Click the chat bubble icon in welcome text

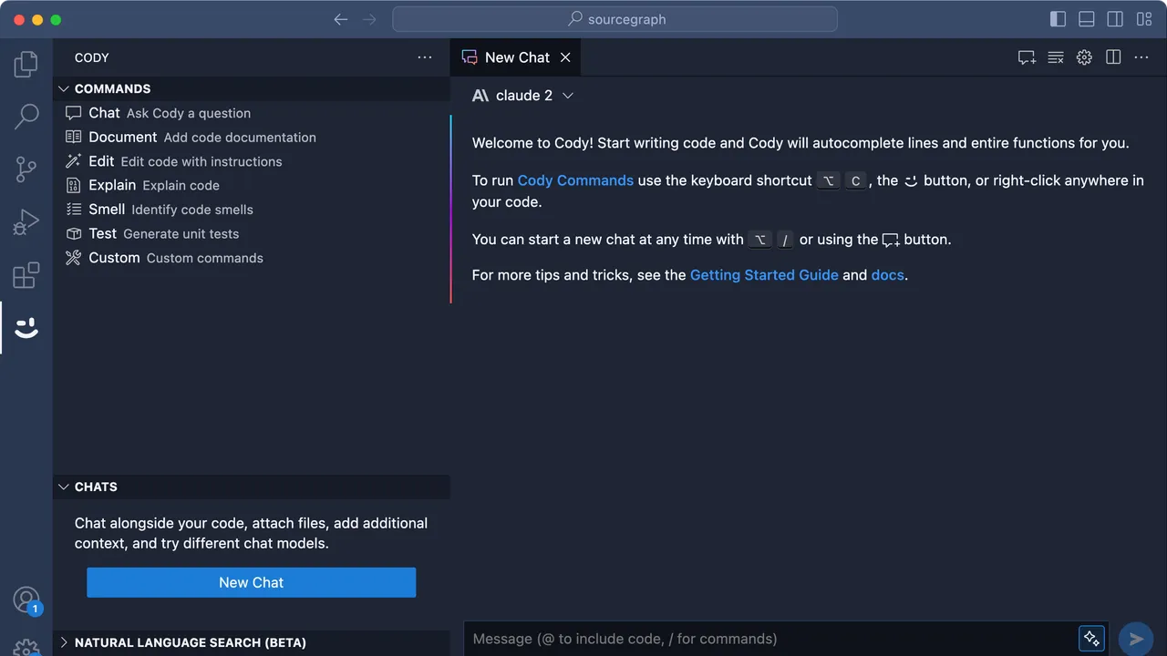[891, 241]
